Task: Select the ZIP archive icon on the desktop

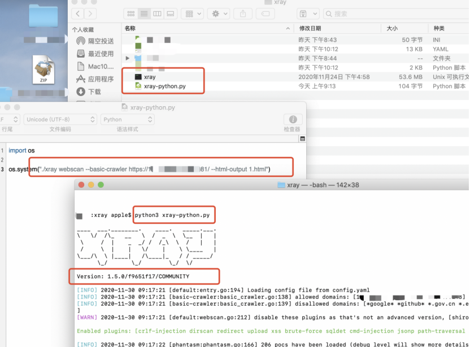Action: coord(43,70)
